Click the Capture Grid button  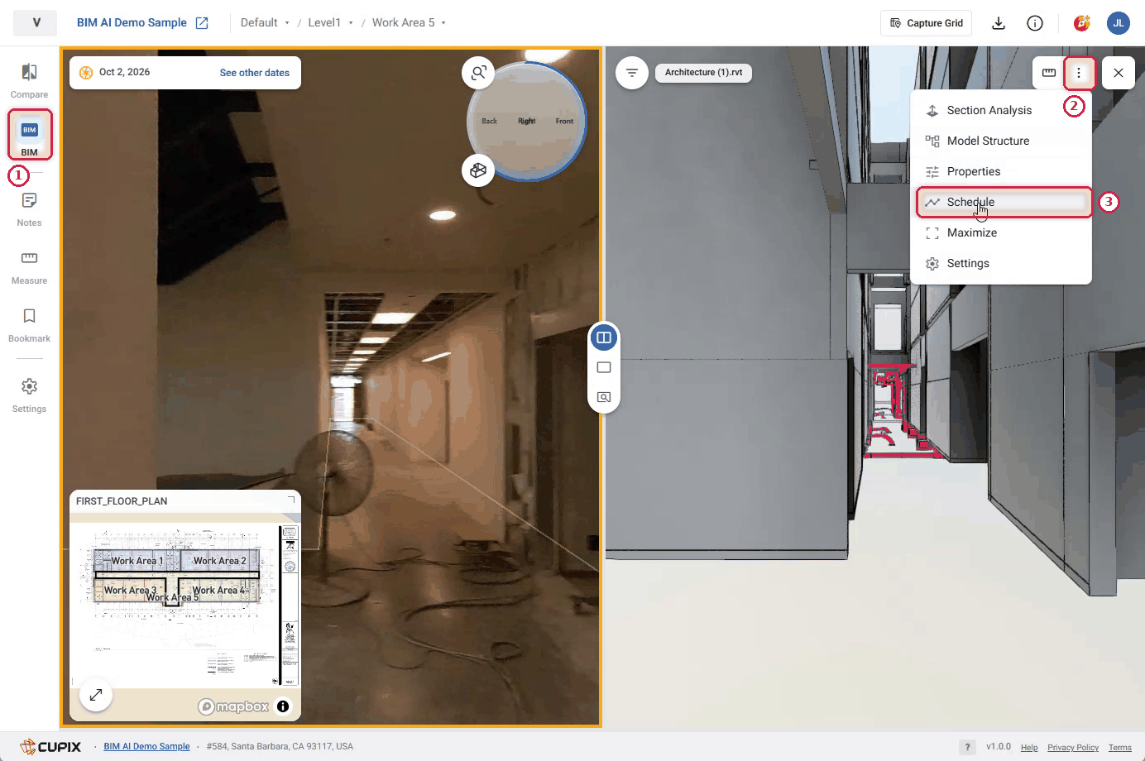point(926,23)
